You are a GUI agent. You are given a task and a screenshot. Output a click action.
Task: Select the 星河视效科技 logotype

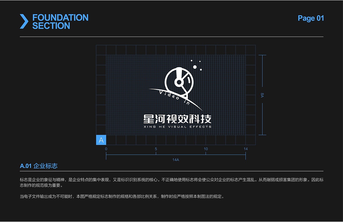(177, 119)
